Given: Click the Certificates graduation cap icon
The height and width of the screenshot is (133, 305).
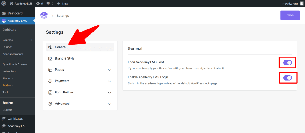Looking at the screenshot, I should click(x=4, y=119).
